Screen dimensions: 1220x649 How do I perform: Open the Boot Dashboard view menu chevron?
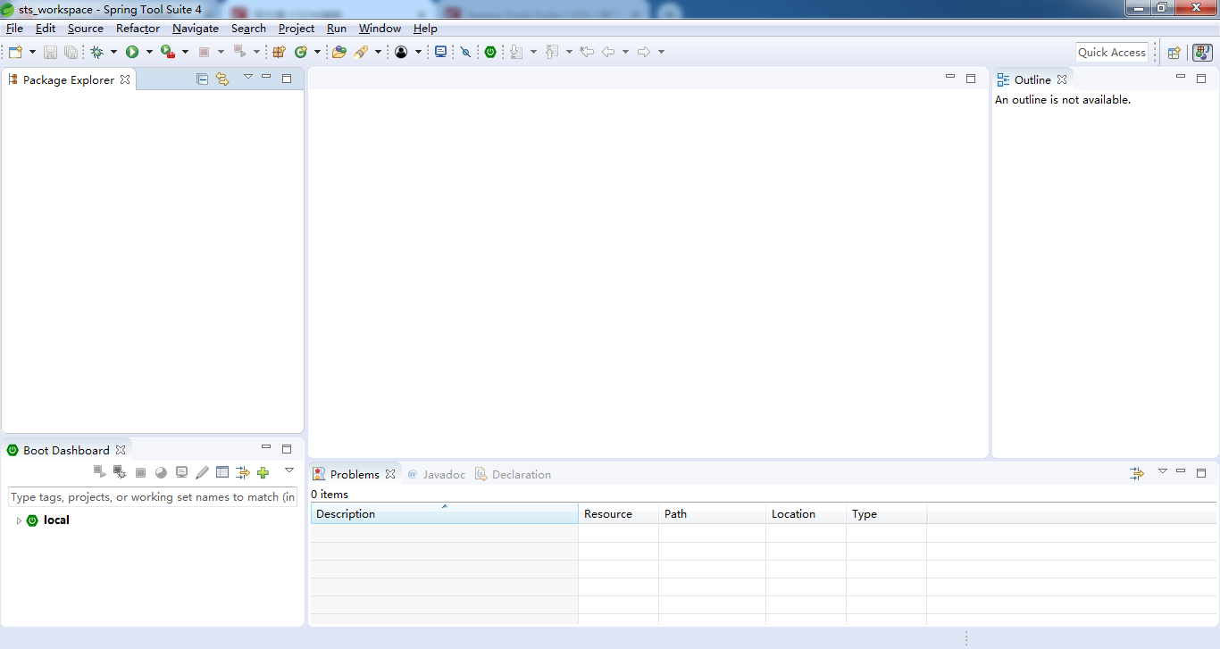pyautogui.click(x=288, y=470)
